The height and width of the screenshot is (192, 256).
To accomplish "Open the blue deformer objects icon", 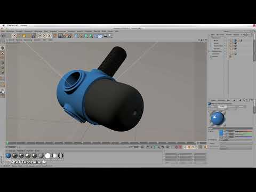I will pos(96,36).
